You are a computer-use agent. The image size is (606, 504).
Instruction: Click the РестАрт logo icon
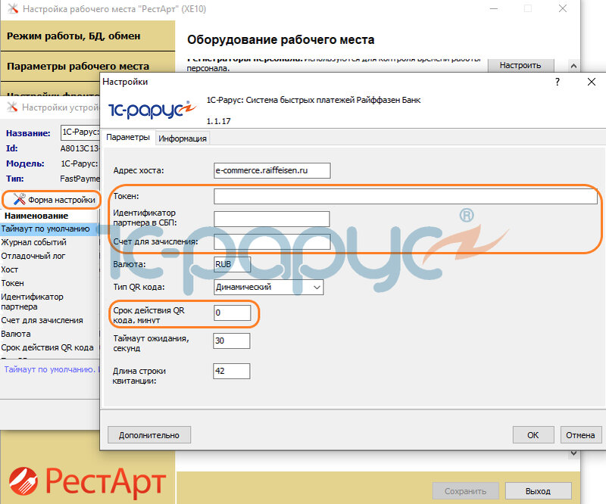[x=23, y=481]
